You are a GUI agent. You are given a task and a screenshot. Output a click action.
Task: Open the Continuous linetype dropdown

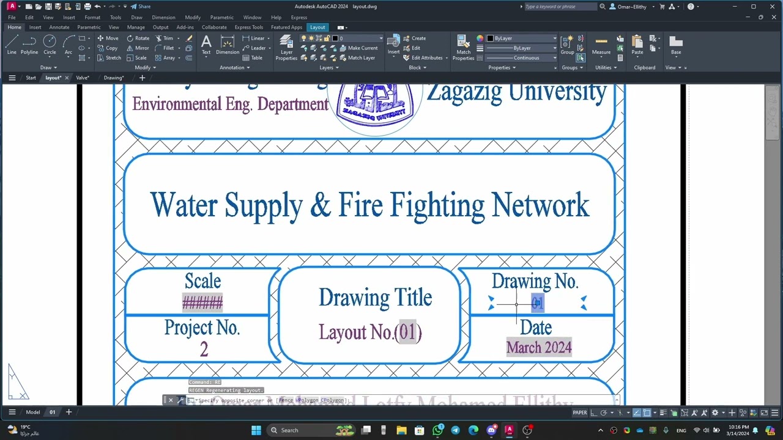pos(522,57)
